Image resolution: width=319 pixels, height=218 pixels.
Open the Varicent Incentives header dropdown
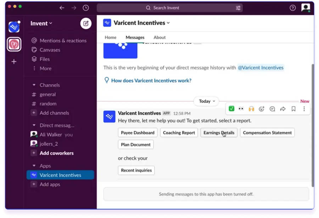click(141, 23)
